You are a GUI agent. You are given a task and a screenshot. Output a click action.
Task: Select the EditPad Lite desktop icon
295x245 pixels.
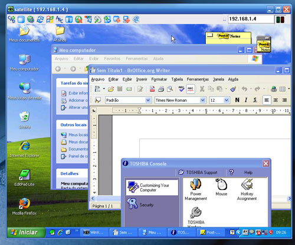[x=24, y=178]
